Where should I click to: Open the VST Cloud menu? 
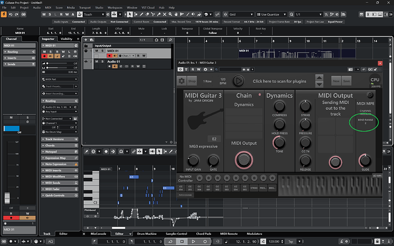coord(148,7)
